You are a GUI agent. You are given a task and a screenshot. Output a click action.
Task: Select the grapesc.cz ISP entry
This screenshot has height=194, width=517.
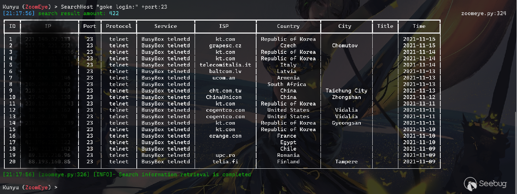coord(225,46)
